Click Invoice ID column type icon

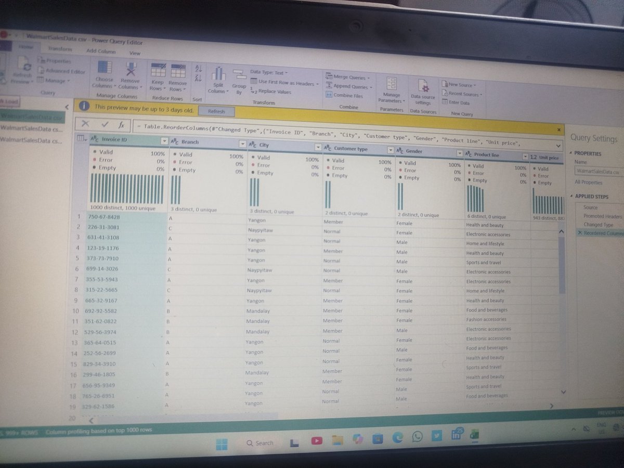[94, 139]
